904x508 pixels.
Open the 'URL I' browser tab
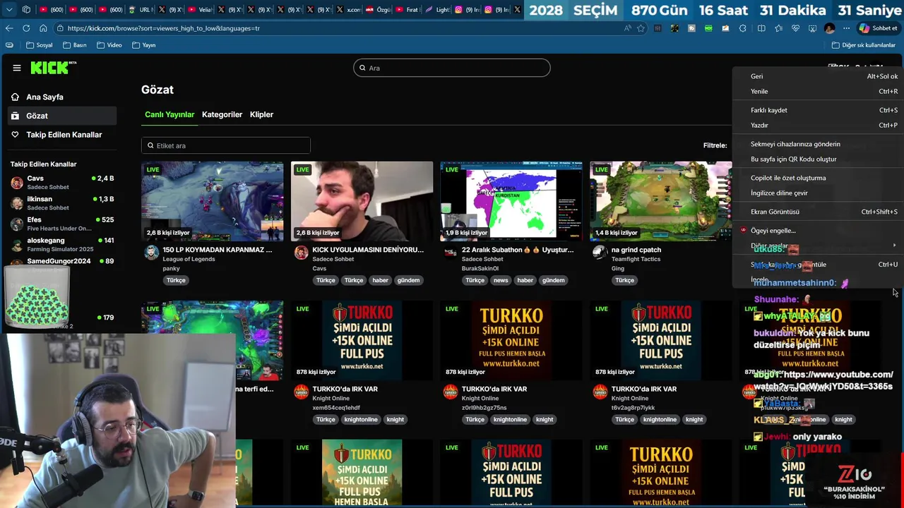(x=141, y=10)
